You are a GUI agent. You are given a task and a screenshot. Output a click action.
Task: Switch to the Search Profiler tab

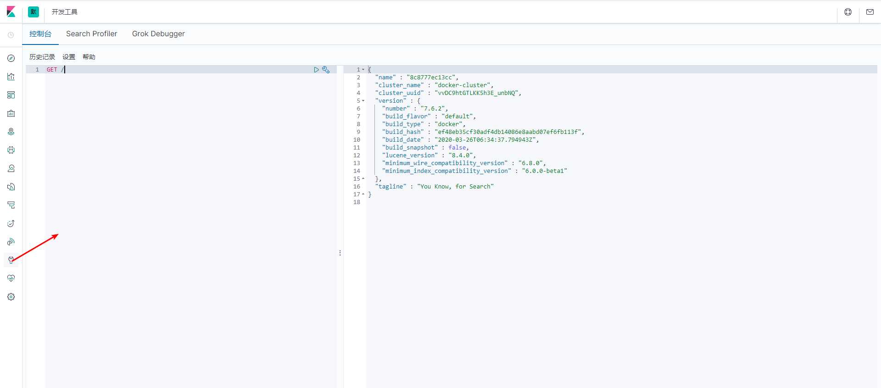coord(91,33)
